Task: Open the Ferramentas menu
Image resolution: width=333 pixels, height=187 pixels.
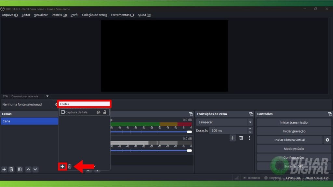Action: (122, 15)
